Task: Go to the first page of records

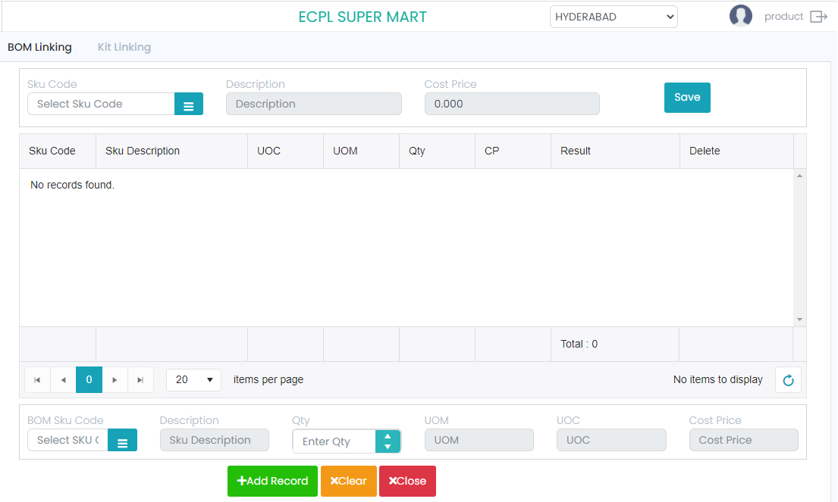Action: click(x=37, y=380)
